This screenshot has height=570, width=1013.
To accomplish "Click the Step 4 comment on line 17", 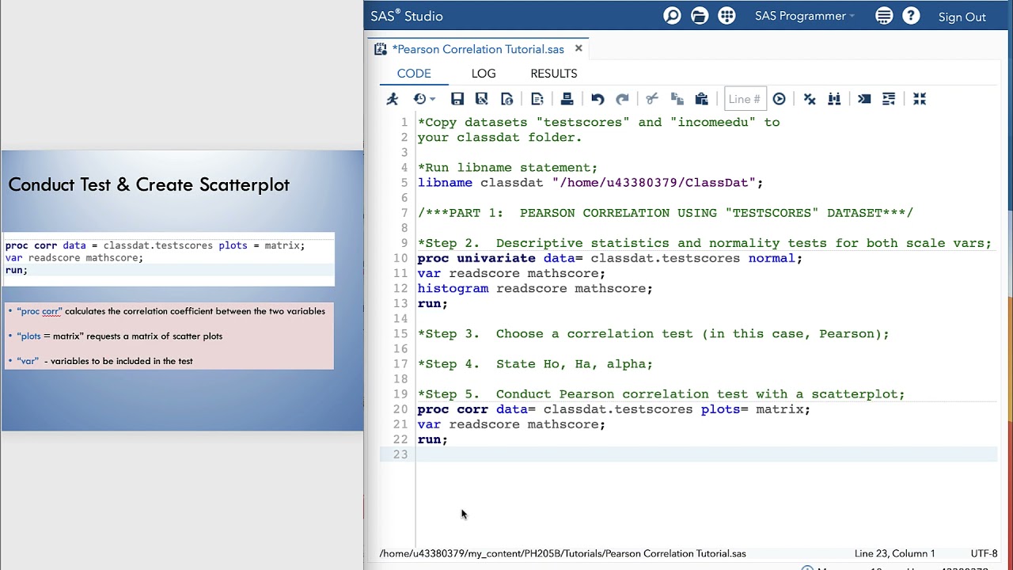I will (535, 364).
